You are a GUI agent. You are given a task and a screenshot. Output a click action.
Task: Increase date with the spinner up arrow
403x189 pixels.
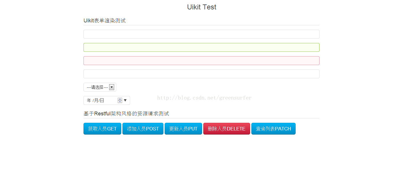point(120,99)
